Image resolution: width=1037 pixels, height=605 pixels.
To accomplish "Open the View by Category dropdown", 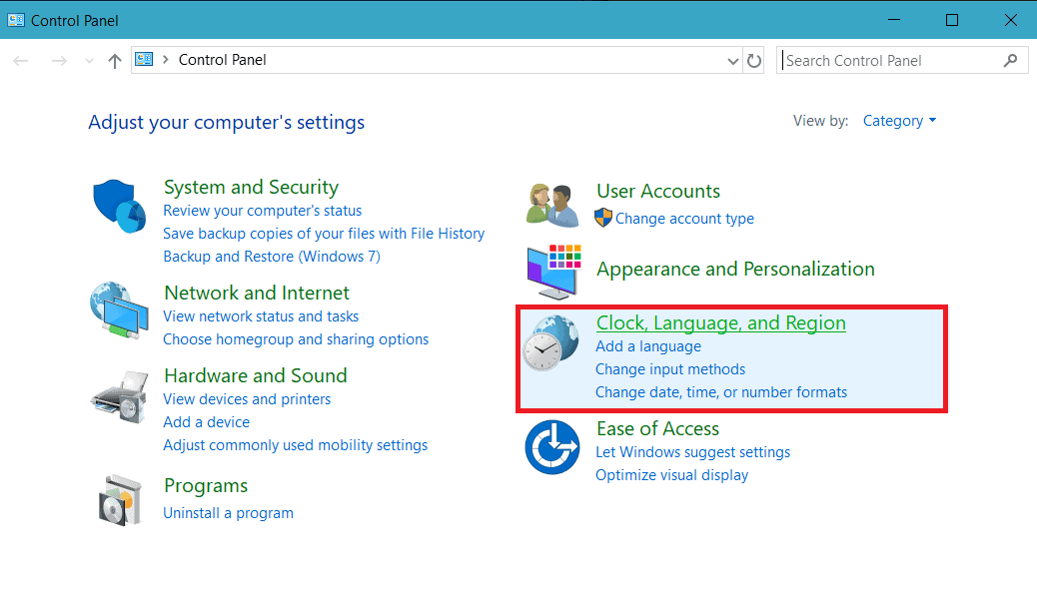I will 899,121.
